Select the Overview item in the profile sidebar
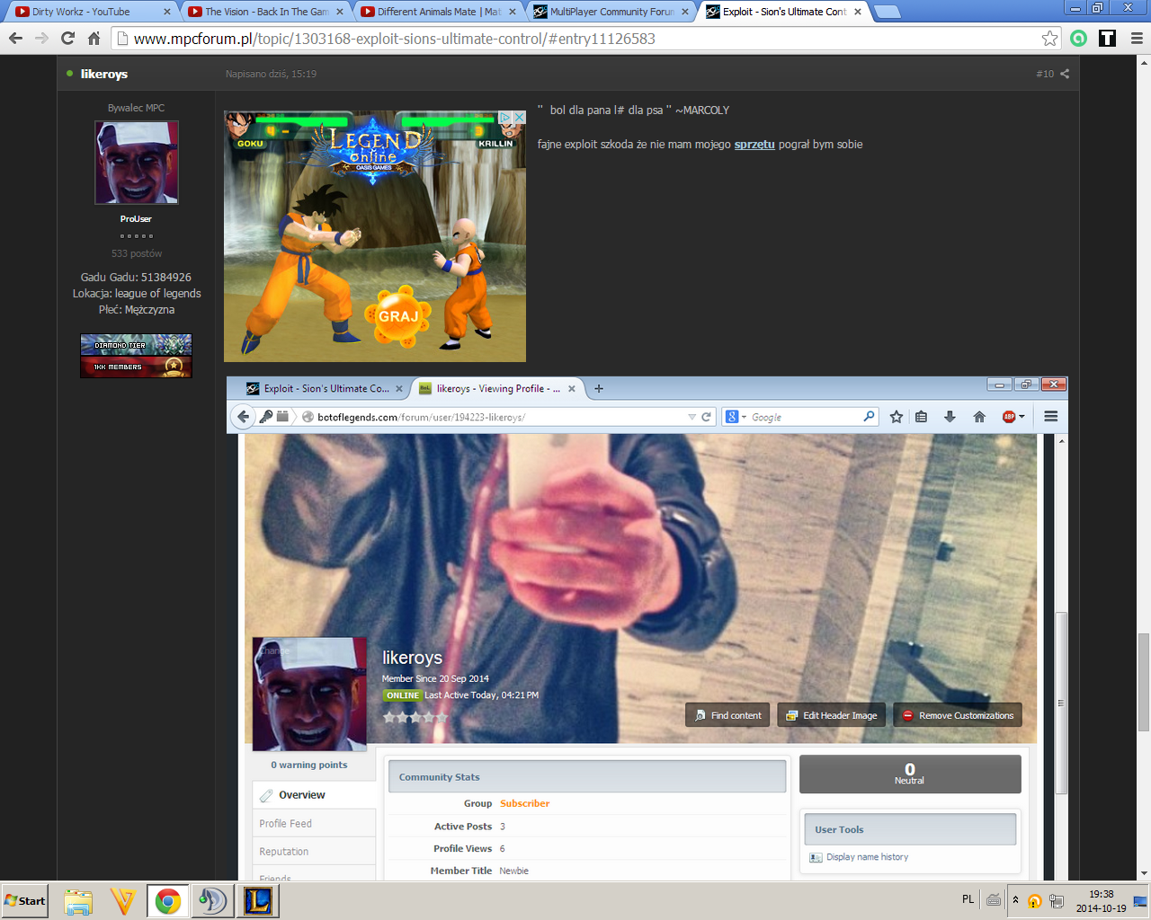The height and width of the screenshot is (920, 1151). (315, 795)
